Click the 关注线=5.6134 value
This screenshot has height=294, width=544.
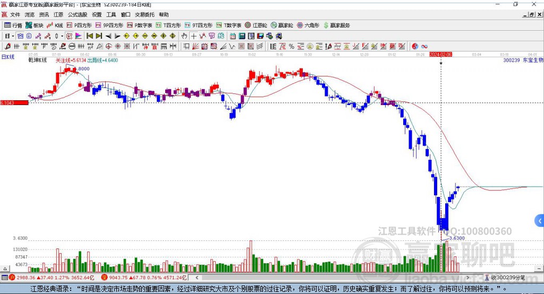point(71,60)
